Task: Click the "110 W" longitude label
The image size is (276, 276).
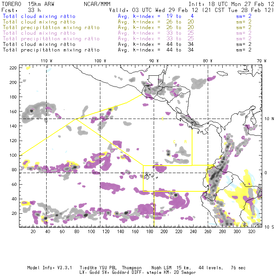Action: [x=47, y=61]
